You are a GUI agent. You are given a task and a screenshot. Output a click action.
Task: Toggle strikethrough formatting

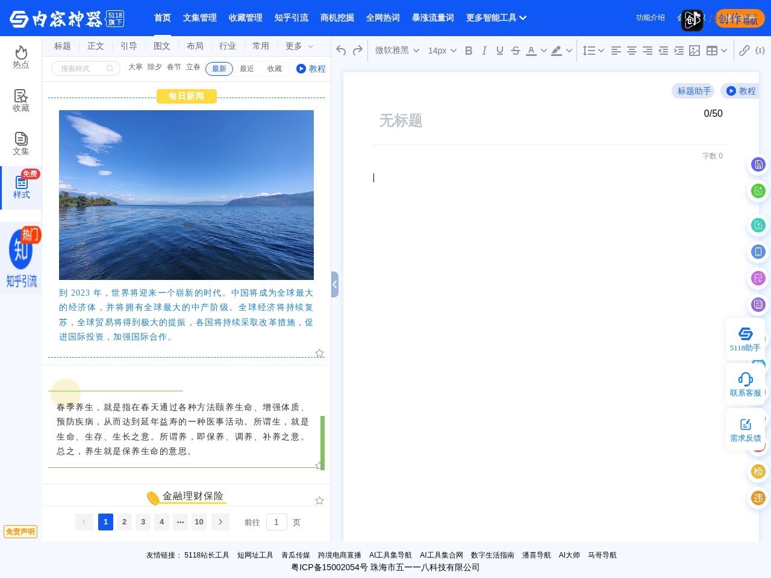(x=516, y=51)
